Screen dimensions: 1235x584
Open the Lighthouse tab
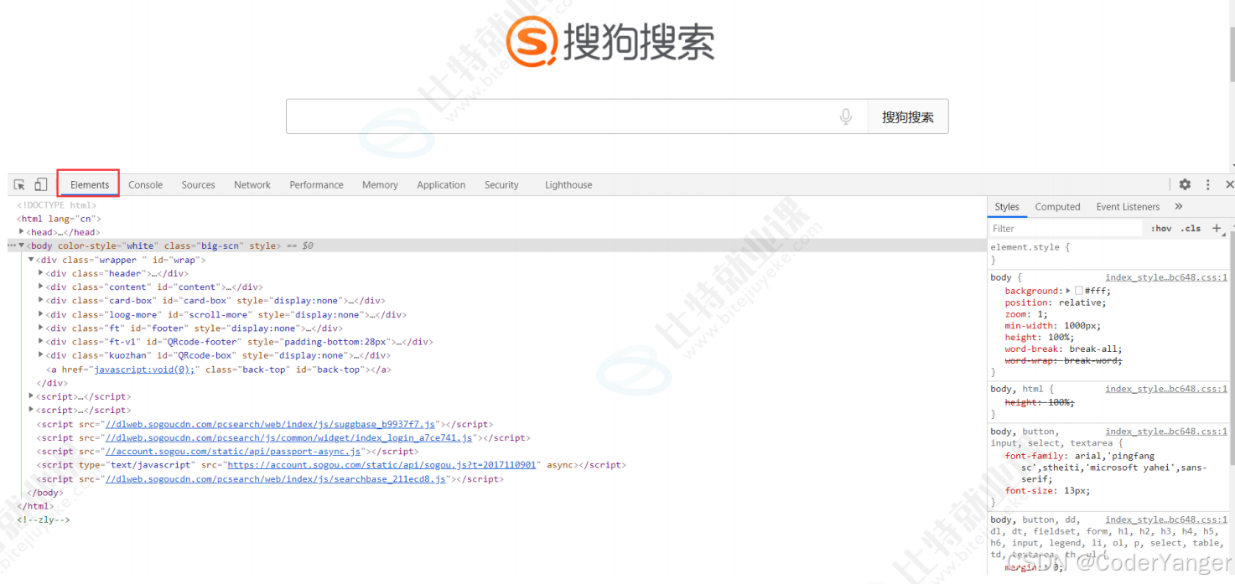coord(568,184)
